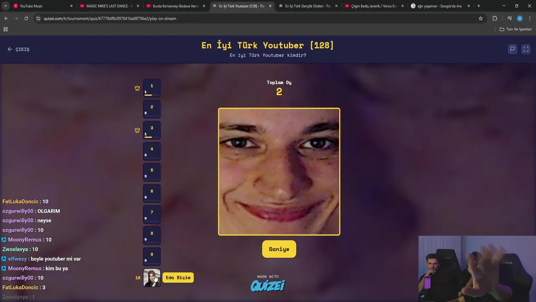The width and height of the screenshot is (536, 302).
Task: Select vote option 7
Action: (152, 214)
